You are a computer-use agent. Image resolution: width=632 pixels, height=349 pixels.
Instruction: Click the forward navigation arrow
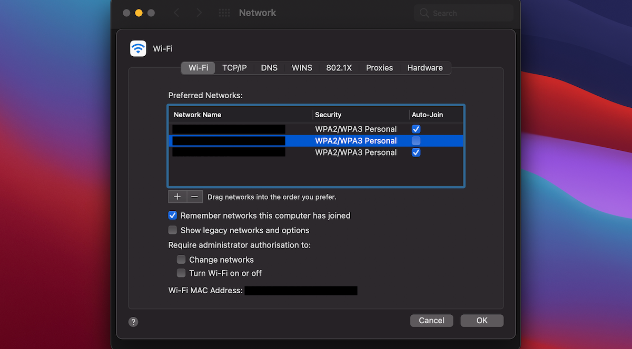click(x=199, y=13)
